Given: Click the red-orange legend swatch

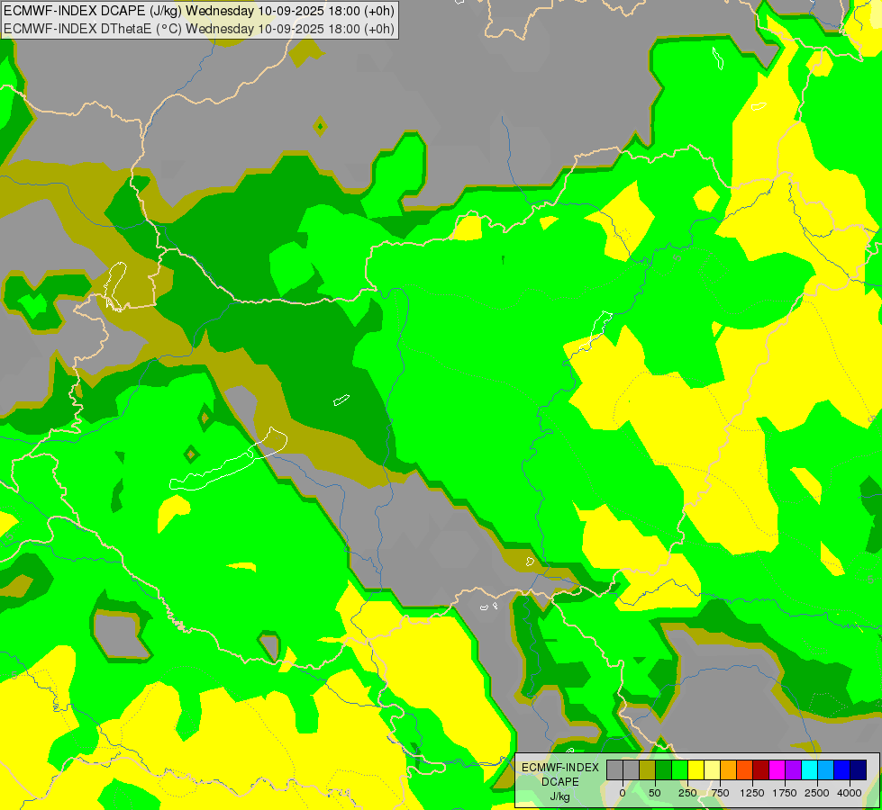Looking at the screenshot, I should click(x=745, y=769).
